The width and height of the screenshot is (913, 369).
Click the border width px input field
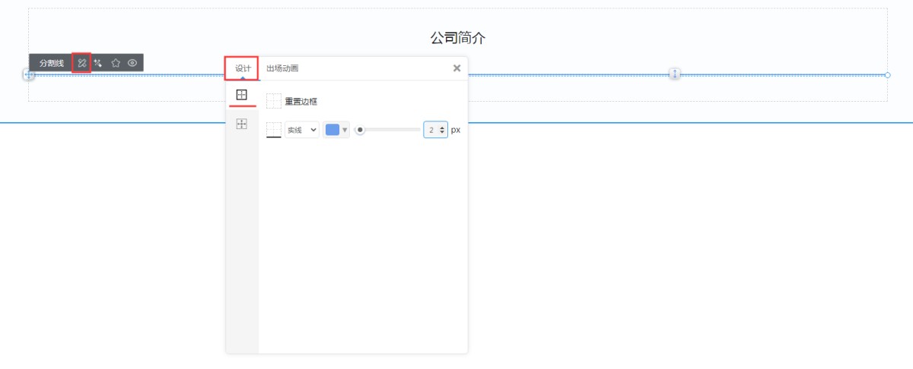click(x=432, y=130)
